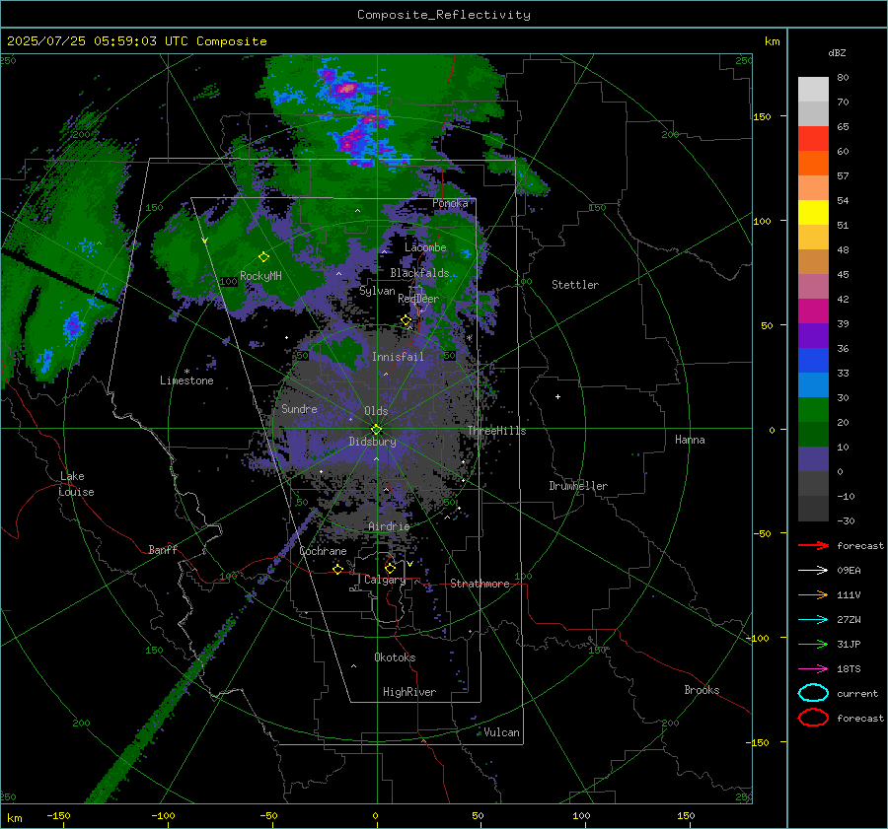Click the Sundre city label

299,408
